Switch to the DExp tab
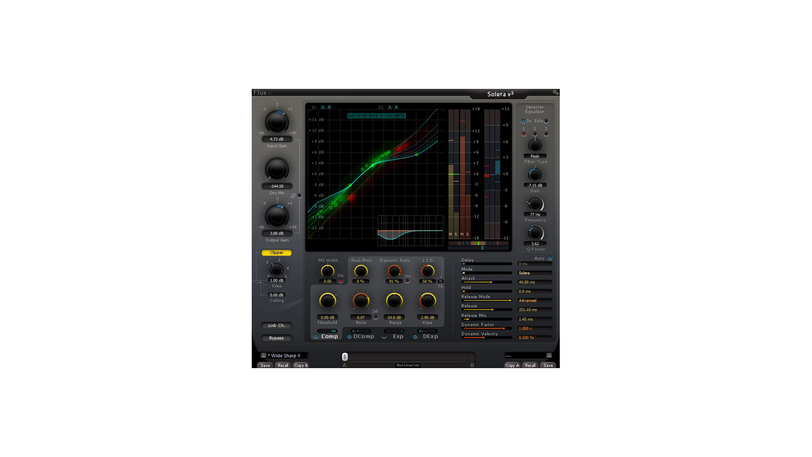Screen dimensions: 812x457 pos(430,336)
